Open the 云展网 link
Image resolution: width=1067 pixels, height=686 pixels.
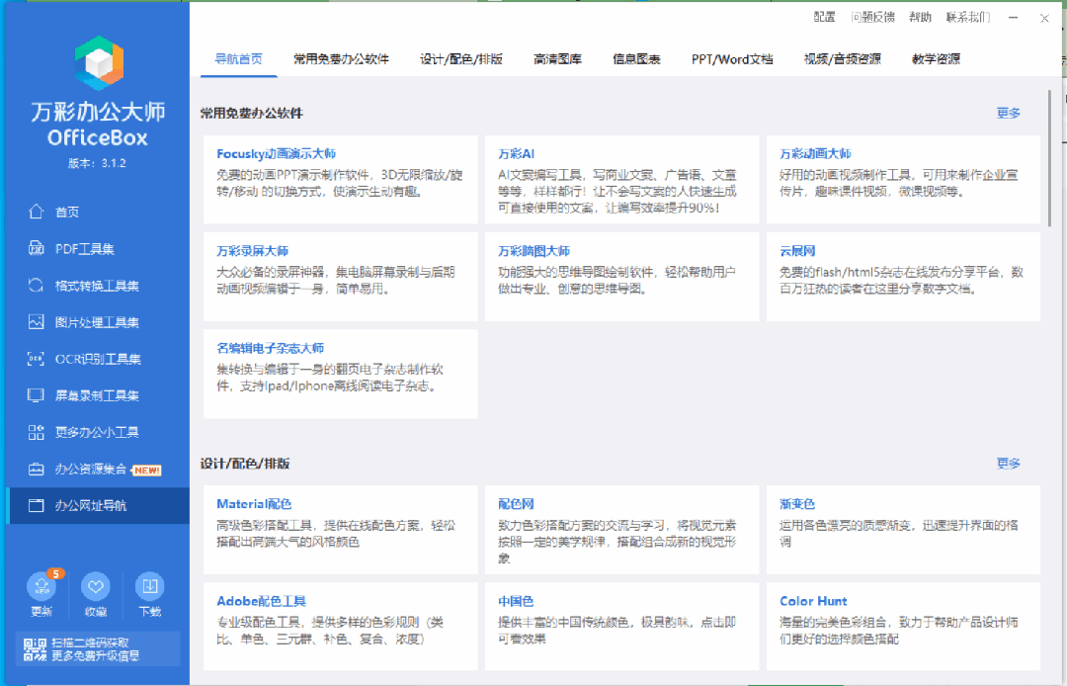[797, 251]
